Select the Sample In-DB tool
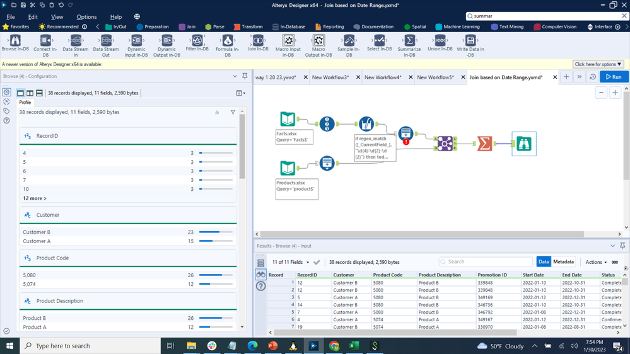This screenshot has width=630, height=354. [349, 45]
